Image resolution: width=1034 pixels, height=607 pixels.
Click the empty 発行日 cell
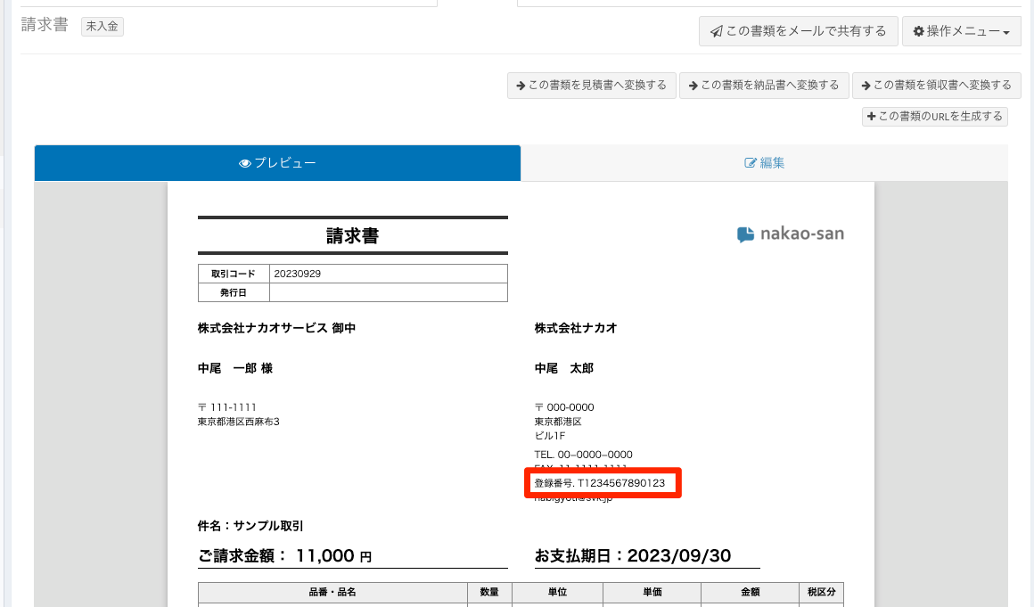388,292
